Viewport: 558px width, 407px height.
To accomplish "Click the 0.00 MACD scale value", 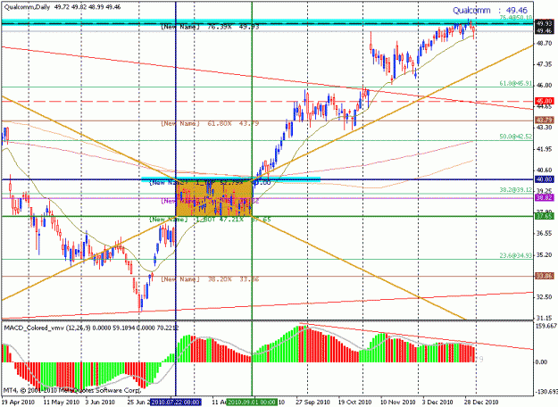I will pos(541,361).
